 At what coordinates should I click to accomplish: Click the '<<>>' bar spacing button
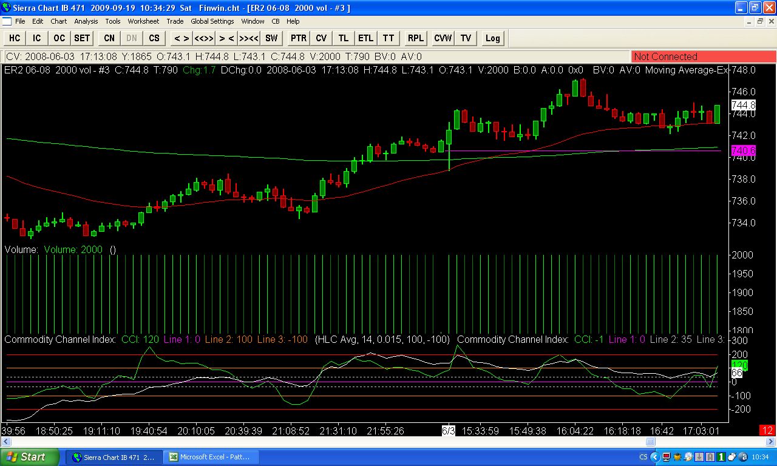tap(204, 38)
